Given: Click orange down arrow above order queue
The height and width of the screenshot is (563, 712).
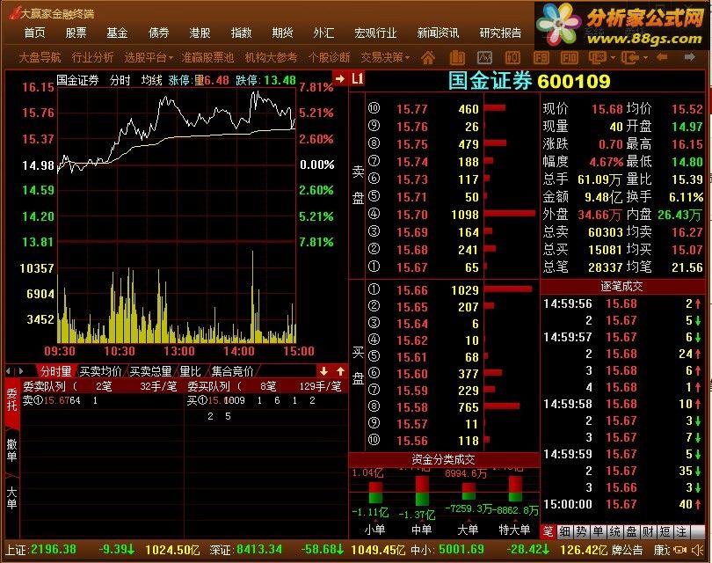Looking at the screenshot, I should point(323,371).
